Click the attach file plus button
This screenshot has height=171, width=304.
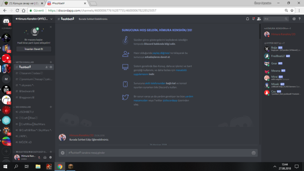63,153
